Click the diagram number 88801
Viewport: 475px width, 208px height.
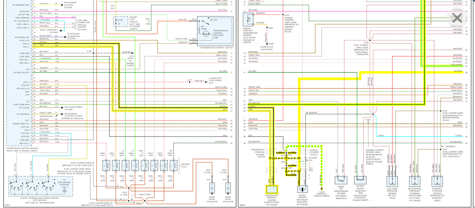click(x=7, y=205)
